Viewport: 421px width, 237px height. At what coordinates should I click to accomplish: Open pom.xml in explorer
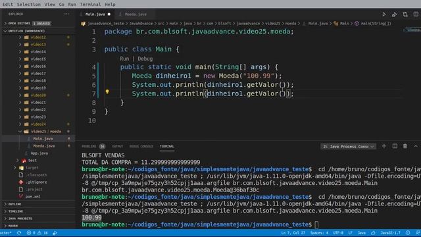[x=39, y=197]
